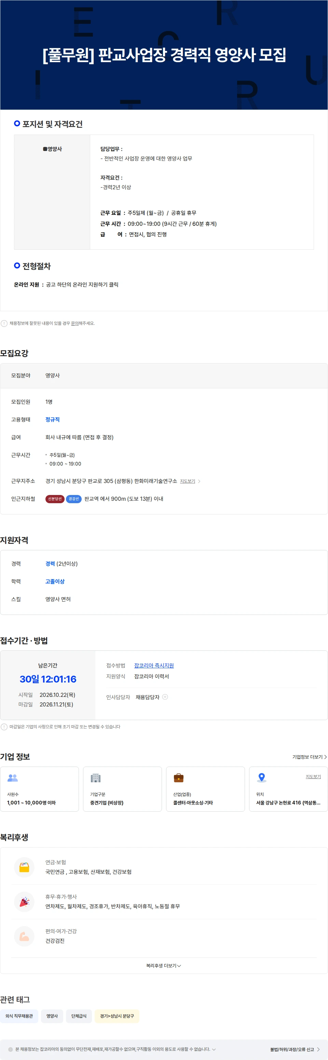
Task: Click the start date 2026.10.22(목)
Action: 57,695
